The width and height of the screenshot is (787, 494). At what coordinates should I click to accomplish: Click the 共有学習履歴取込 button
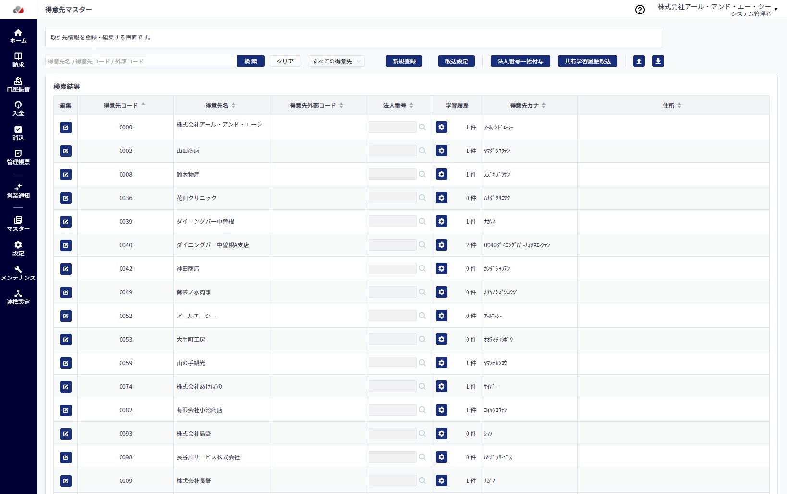[588, 61]
